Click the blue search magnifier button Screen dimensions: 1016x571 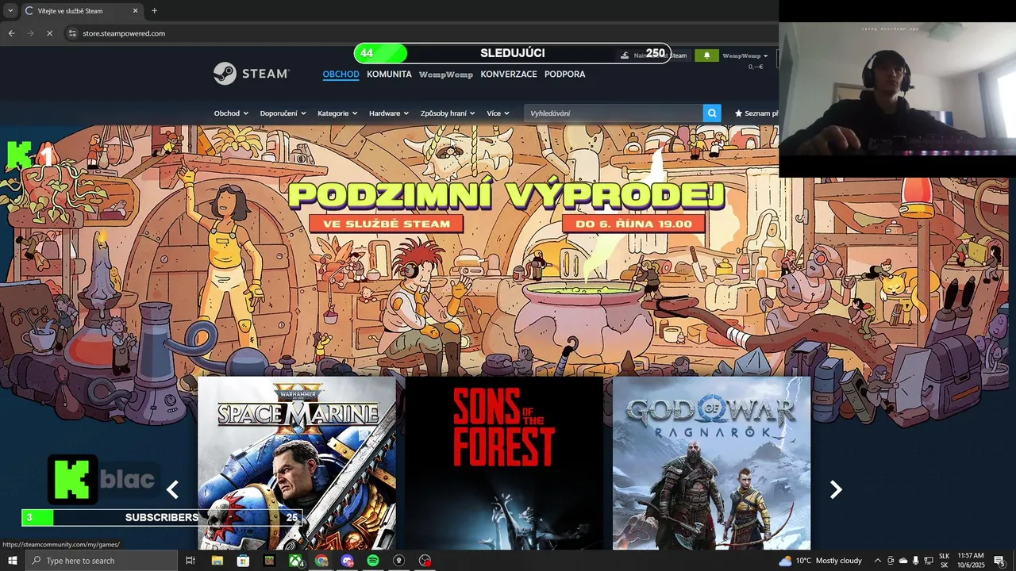point(712,113)
